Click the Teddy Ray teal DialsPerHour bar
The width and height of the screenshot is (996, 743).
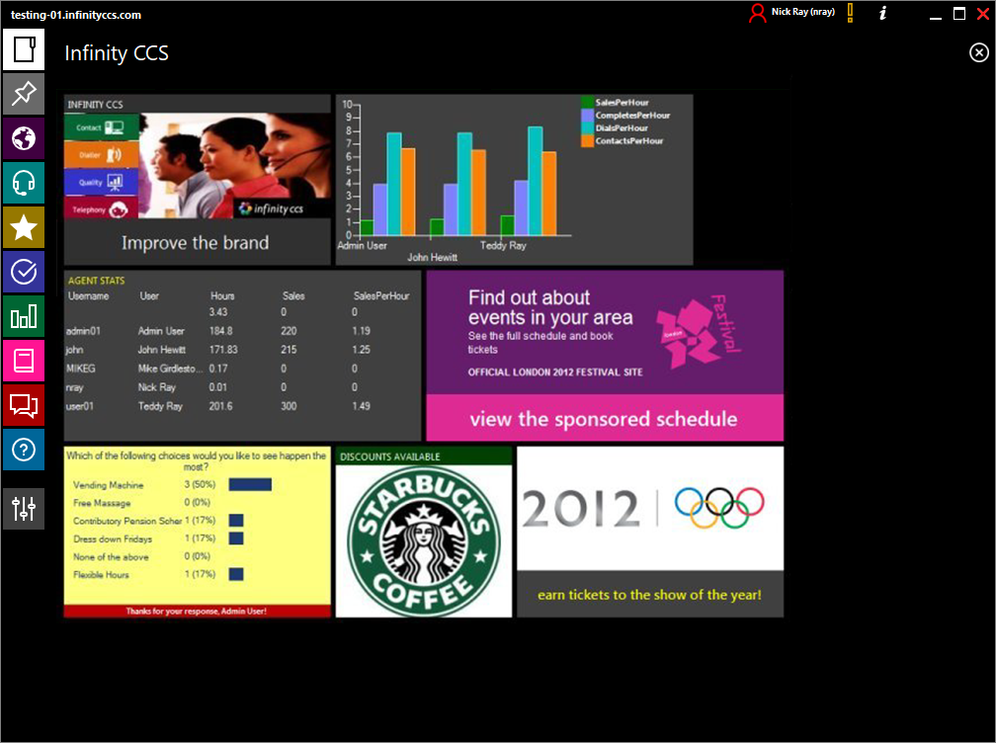coord(535,181)
